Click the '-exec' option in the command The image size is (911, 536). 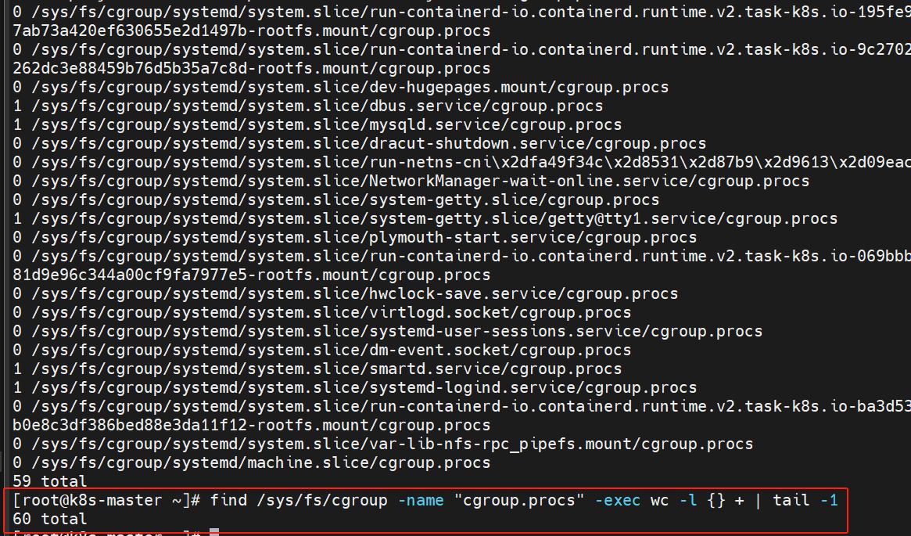[x=618, y=500]
